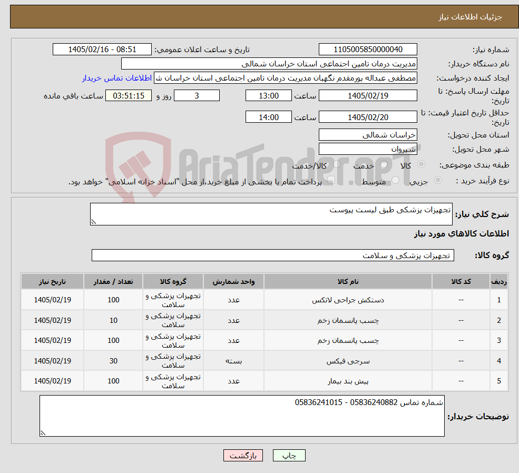Click the buyer organization name field
This screenshot has height=473, width=519.
269,64
